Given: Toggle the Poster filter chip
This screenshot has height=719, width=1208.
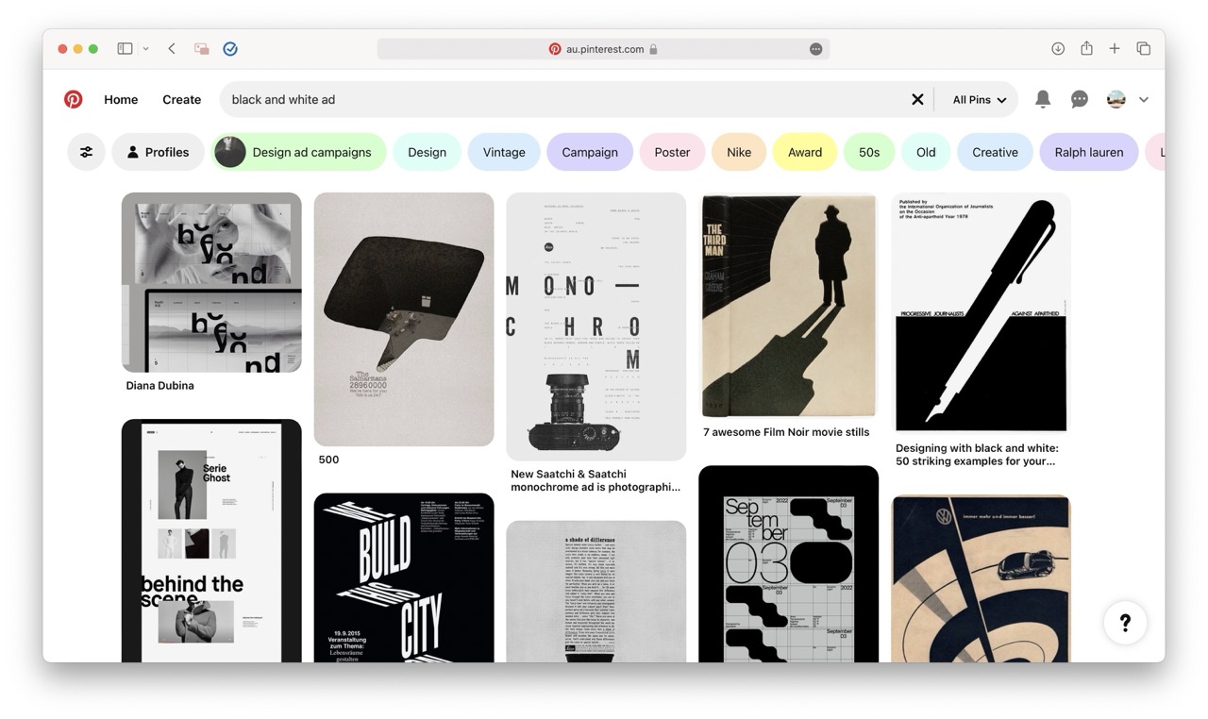Looking at the screenshot, I should [672, 152].
